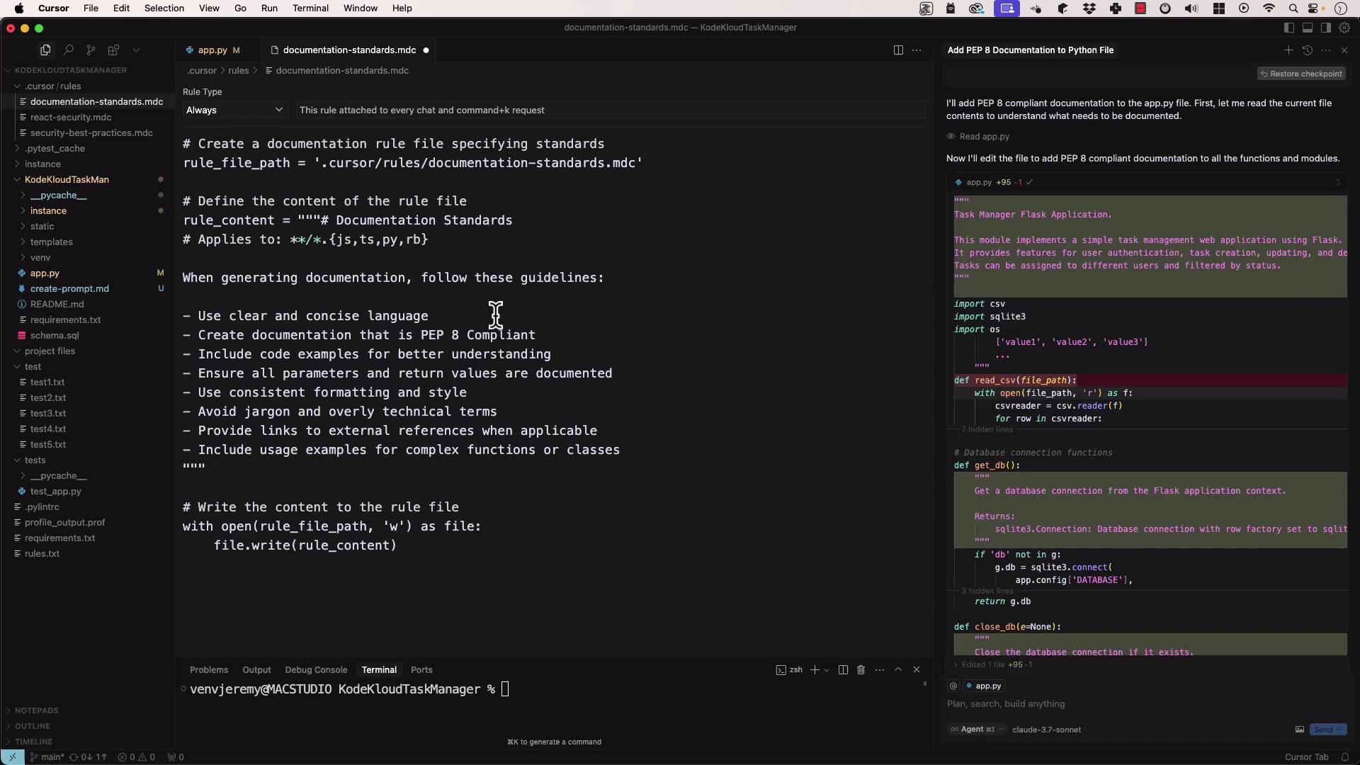Toggle the AI pane layout button

point(1326,28)
